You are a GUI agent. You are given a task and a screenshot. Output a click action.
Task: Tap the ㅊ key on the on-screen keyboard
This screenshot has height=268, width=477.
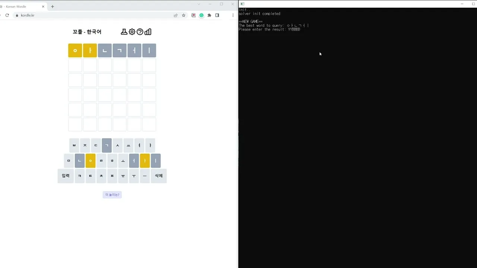coord(101,176)
